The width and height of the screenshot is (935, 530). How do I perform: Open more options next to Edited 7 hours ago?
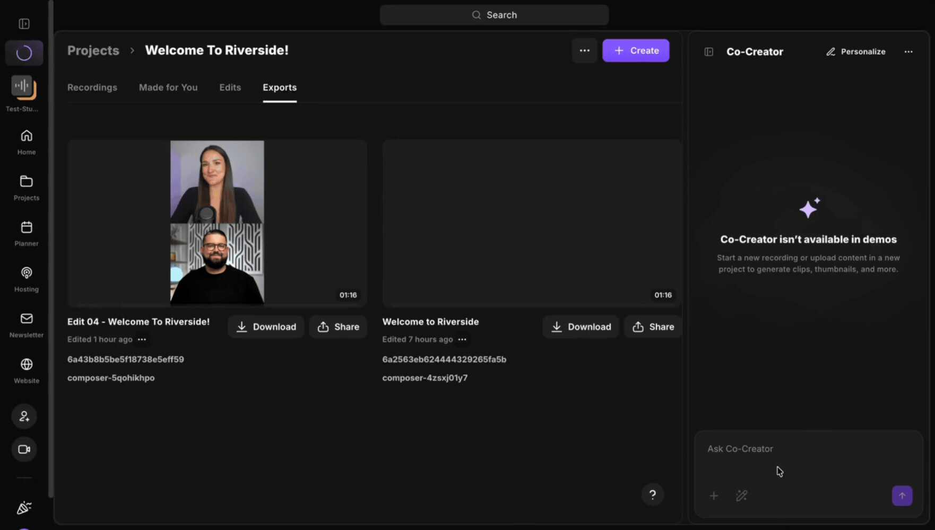point(462,339)
